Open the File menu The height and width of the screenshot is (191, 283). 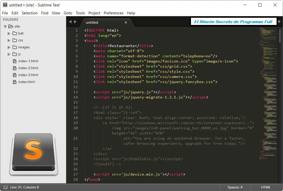point(5,13)
